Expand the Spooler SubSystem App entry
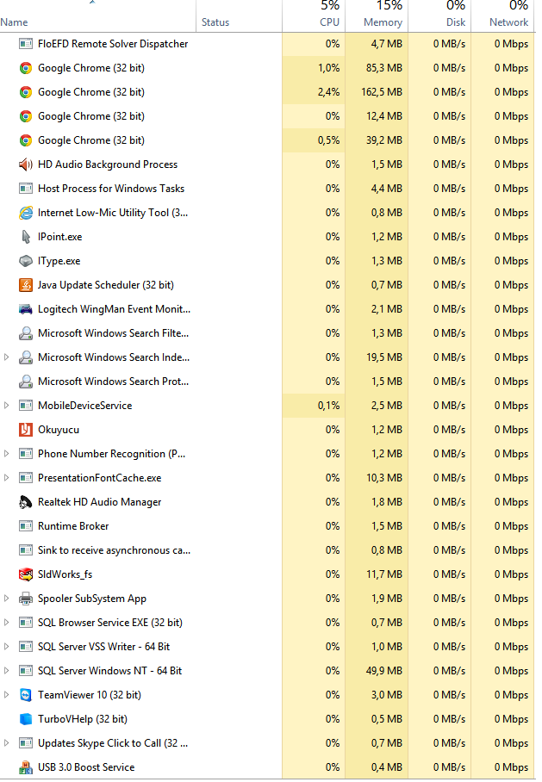The image size is (542, 782). [7, 599]
